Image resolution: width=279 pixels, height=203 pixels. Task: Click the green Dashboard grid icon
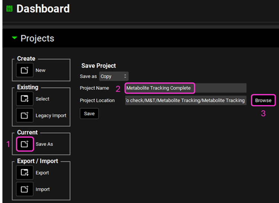coord(9,9)
